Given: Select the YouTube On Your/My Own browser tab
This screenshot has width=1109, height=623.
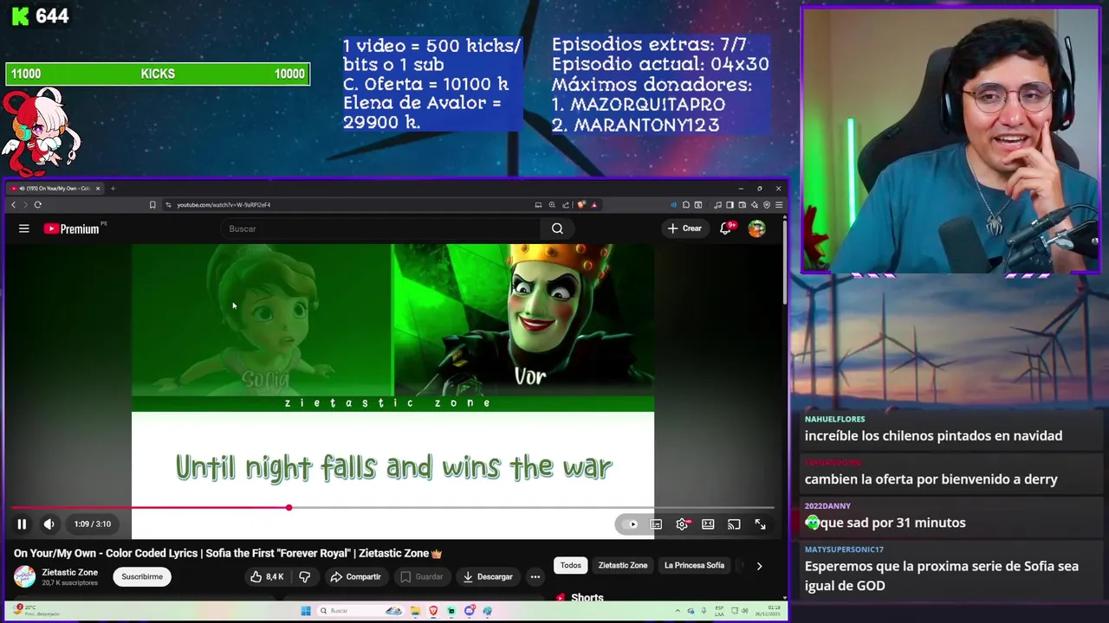Looking at the screenshot, I should click(x=55, y=189).
